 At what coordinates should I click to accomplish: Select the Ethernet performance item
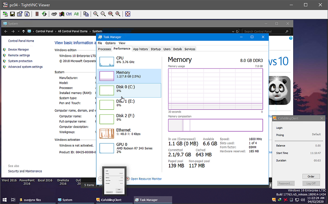click(x=129, y=134)
